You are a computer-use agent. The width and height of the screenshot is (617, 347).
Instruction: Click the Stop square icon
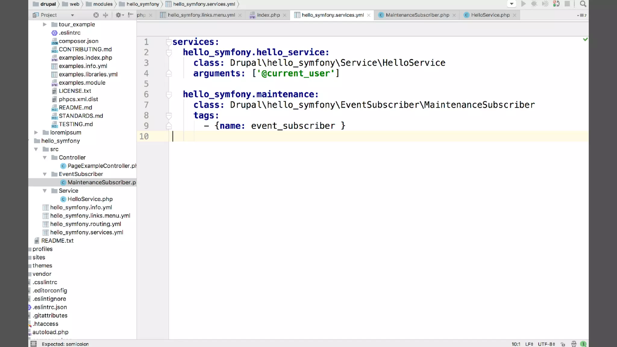click(x=567, y=4)
